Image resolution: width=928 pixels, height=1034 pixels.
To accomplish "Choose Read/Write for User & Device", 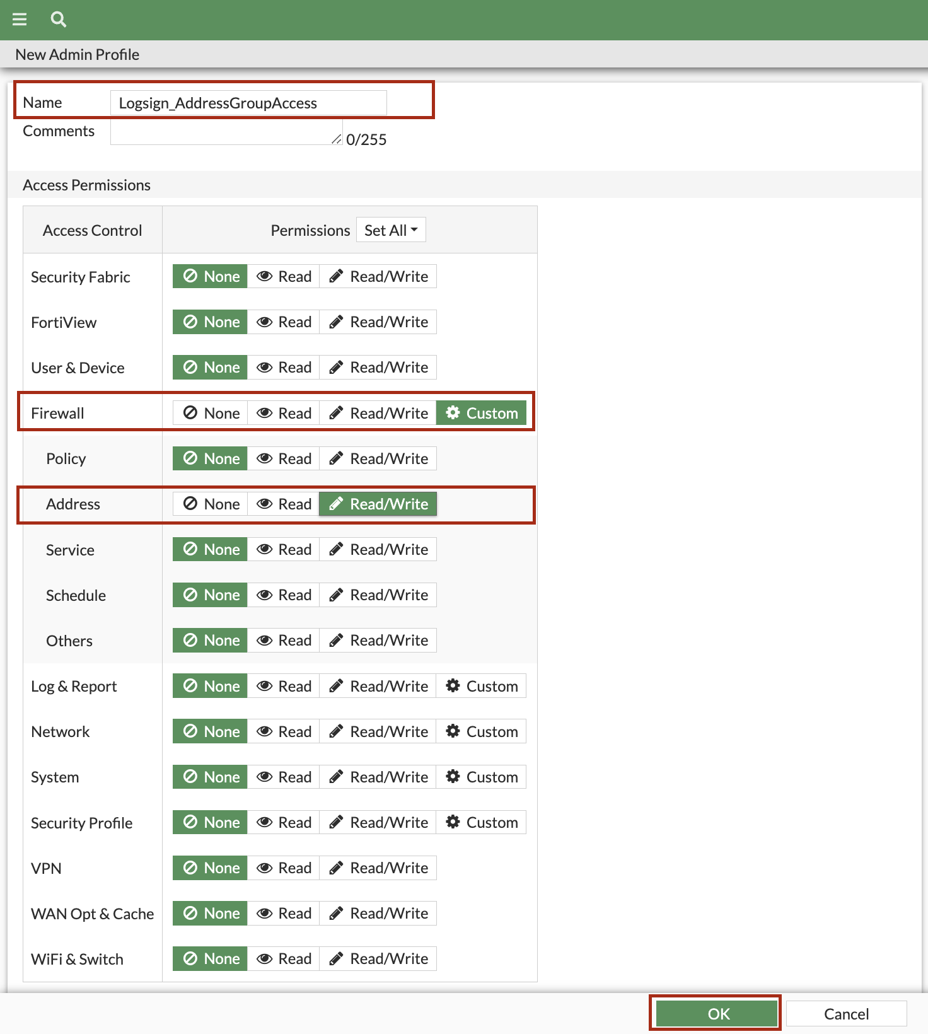I will coord(378,367).
